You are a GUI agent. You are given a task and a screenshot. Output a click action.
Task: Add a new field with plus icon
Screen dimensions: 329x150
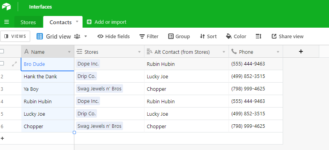point(301,51)
